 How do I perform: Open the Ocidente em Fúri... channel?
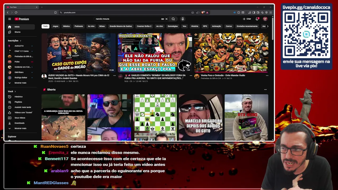(21, 67)
